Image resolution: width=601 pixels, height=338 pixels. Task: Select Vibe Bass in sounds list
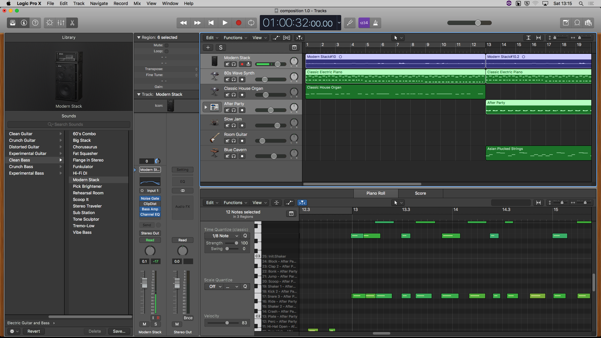pos(82,233)
